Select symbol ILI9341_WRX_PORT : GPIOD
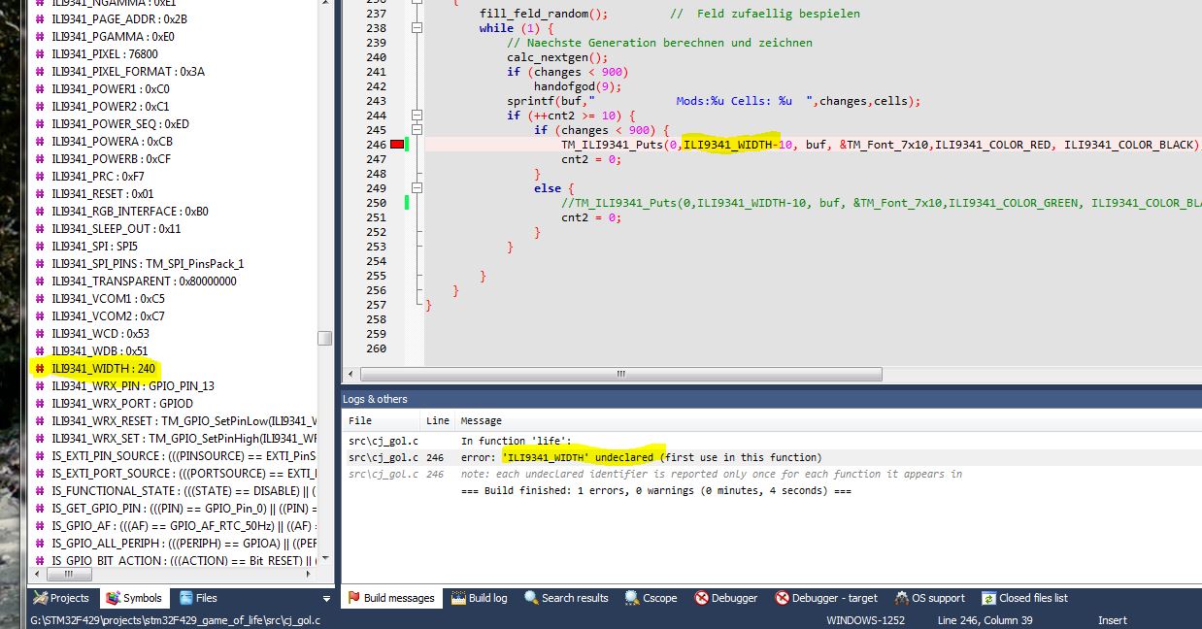 (122, 404)
